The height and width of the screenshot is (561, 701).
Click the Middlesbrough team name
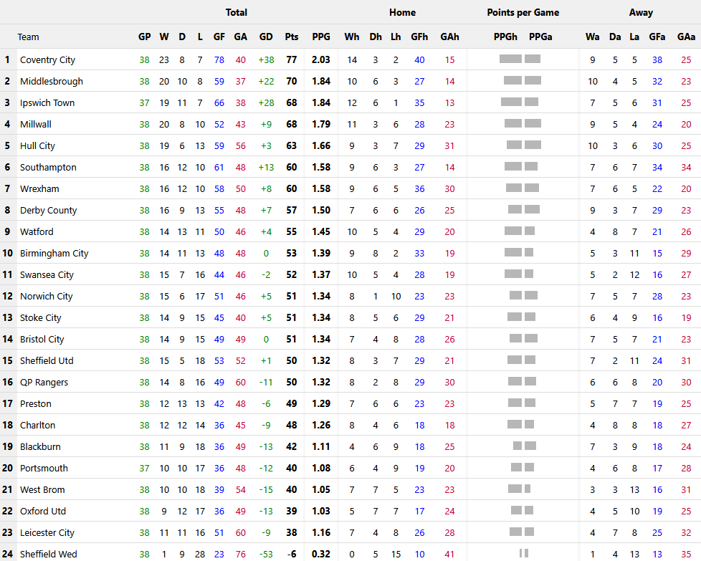coord(51,82)
